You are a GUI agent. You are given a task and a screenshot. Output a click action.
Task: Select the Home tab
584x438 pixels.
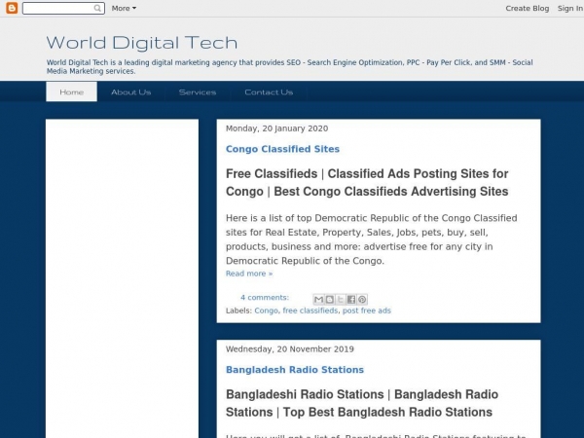point(71,92)
